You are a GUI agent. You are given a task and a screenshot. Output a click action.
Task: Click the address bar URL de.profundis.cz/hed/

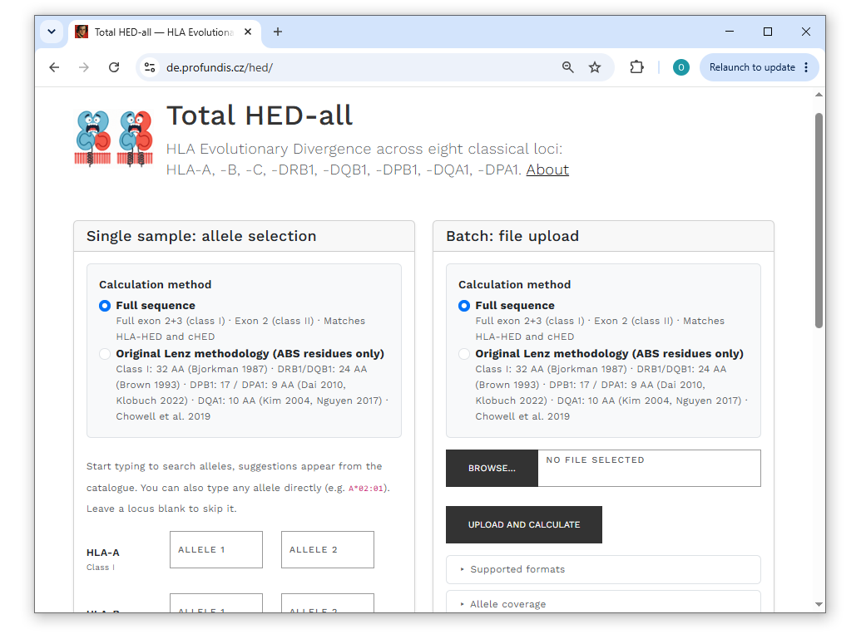220,67
